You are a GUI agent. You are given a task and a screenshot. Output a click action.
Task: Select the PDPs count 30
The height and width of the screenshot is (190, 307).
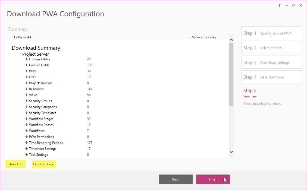(89, 71)
